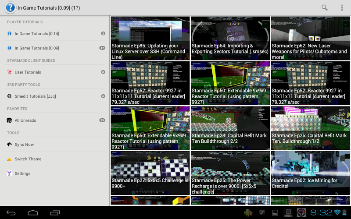Open Ep02 Ice Mining for Credits video
The width and height of the screenshot is (351, 219).
310,173
